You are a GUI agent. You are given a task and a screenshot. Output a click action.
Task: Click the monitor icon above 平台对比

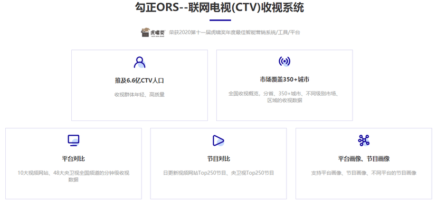tap(73, 140)
